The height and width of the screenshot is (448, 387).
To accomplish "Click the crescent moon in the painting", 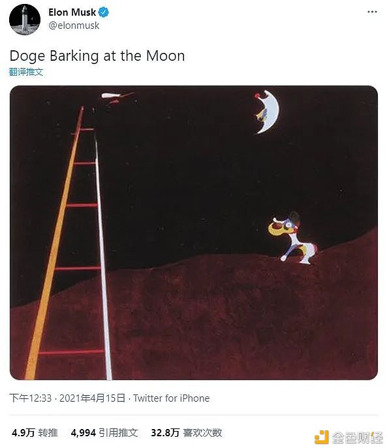I will coord(268,112).
